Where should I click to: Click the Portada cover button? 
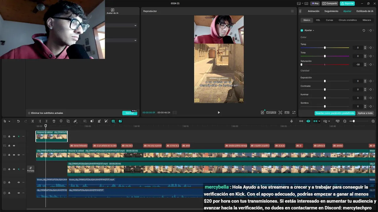[30, 169]
